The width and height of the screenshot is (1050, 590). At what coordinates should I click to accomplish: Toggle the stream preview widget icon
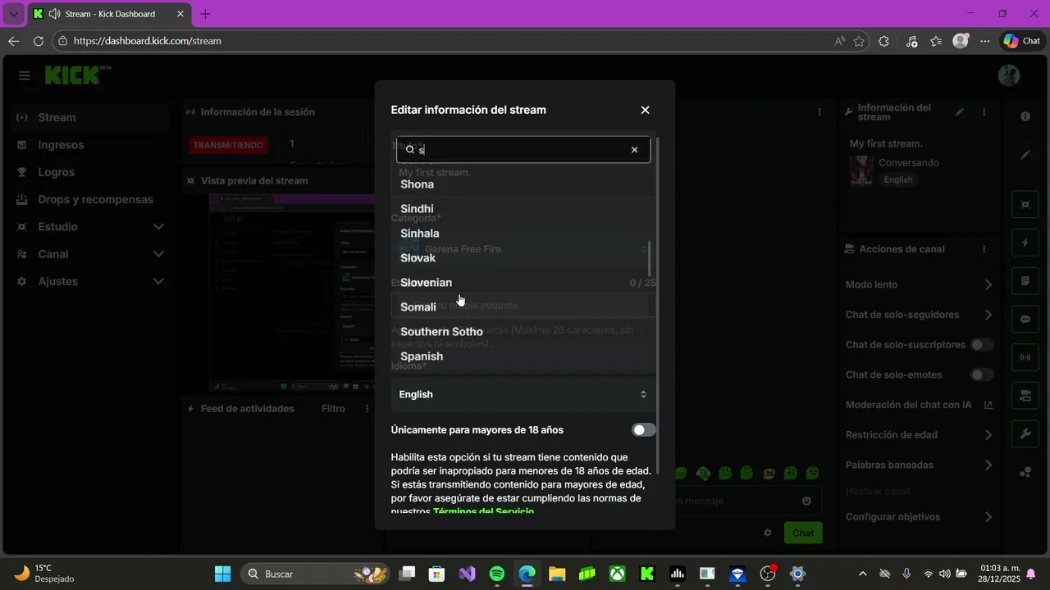click(1025, 204)
